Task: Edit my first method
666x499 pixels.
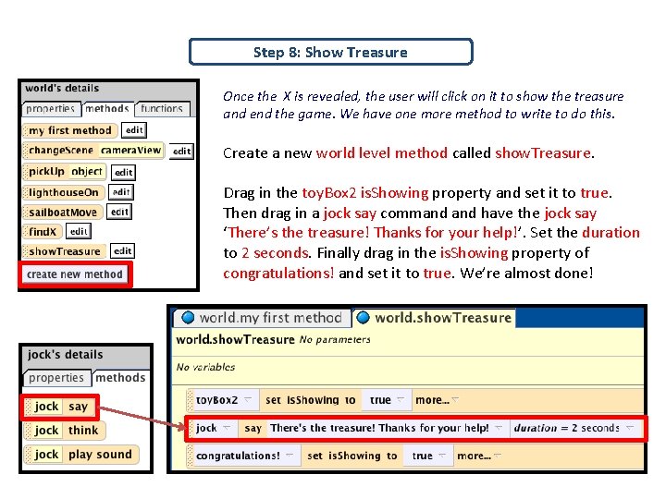Action: (x=134, y=130)
